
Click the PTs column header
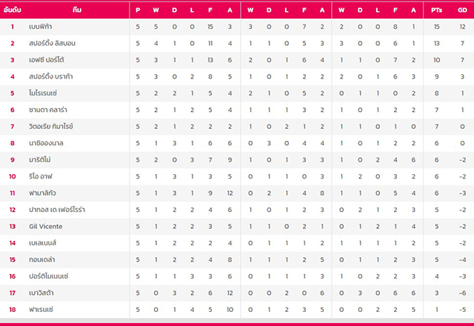(436, 10)
